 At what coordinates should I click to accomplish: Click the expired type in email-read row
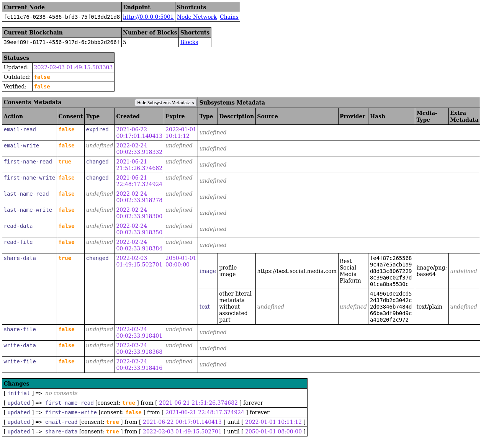click(97, 129)
